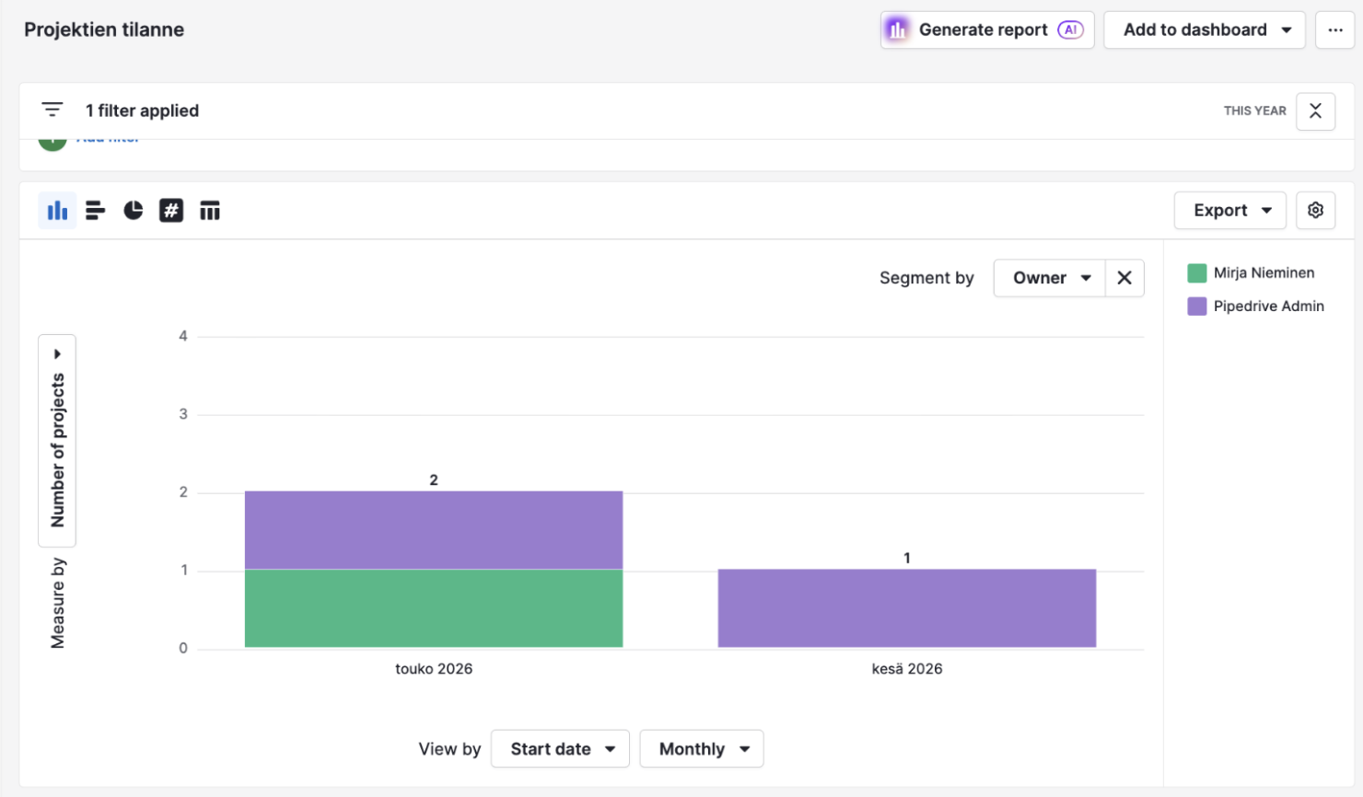Open the Segment by Owner dropdown
Screen dimensions: 1363x797
tap(1050, 278)
